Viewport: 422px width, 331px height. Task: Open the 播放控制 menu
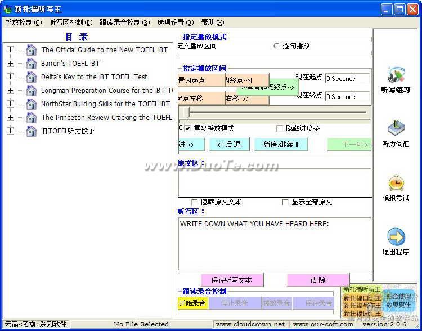pyautogui.click(x=24, y=23)
